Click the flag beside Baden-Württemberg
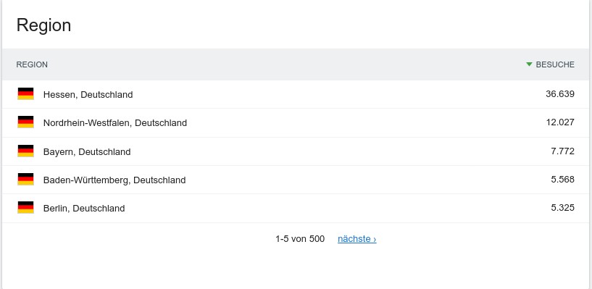Viewport: 592px width, 289px height. 25,179
